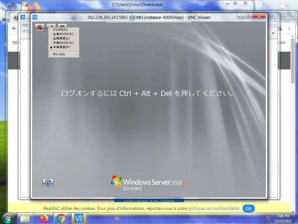Click the Télécharger VNC Viewer button
298x224 pixels.
[x=149, y=200]
